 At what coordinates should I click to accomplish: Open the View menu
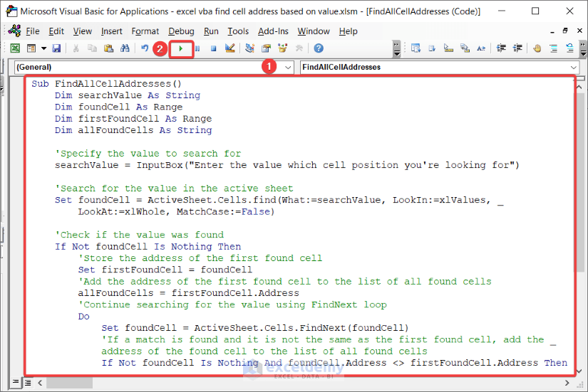[82, 31]
